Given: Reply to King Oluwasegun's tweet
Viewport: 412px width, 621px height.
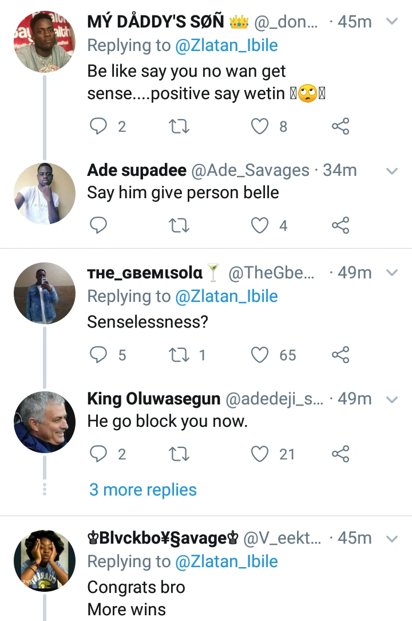Looking at the screenshot, I should coord(99,454).
